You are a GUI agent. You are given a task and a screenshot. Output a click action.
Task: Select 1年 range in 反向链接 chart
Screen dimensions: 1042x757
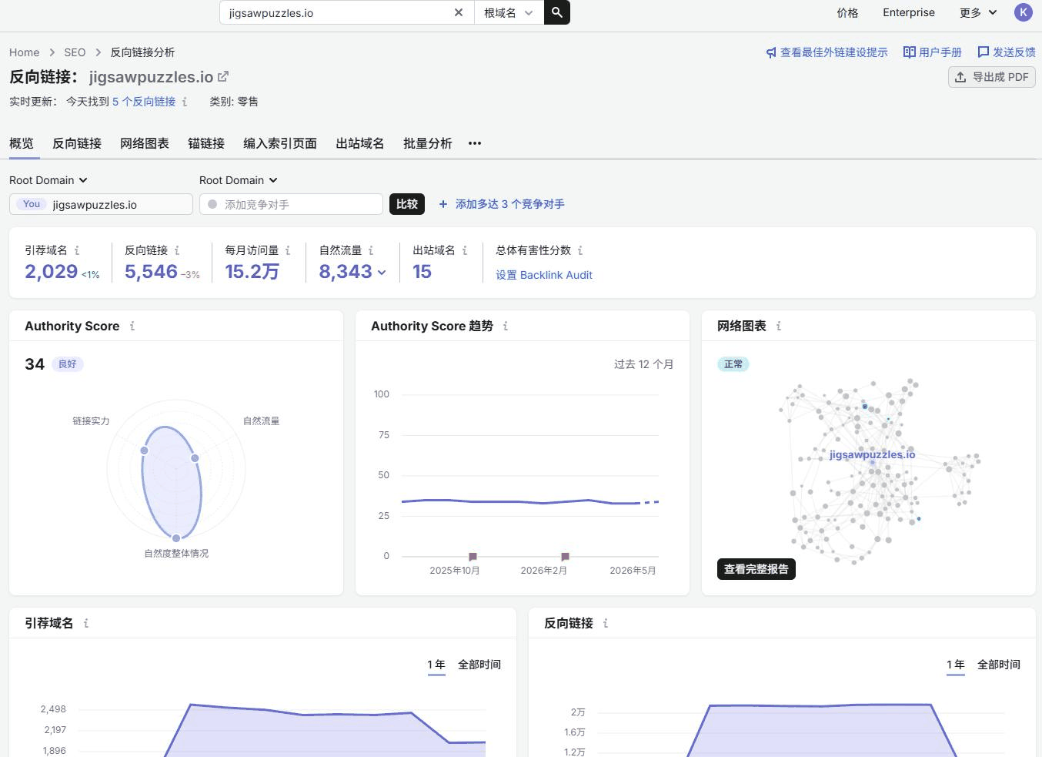pos(956,665)
